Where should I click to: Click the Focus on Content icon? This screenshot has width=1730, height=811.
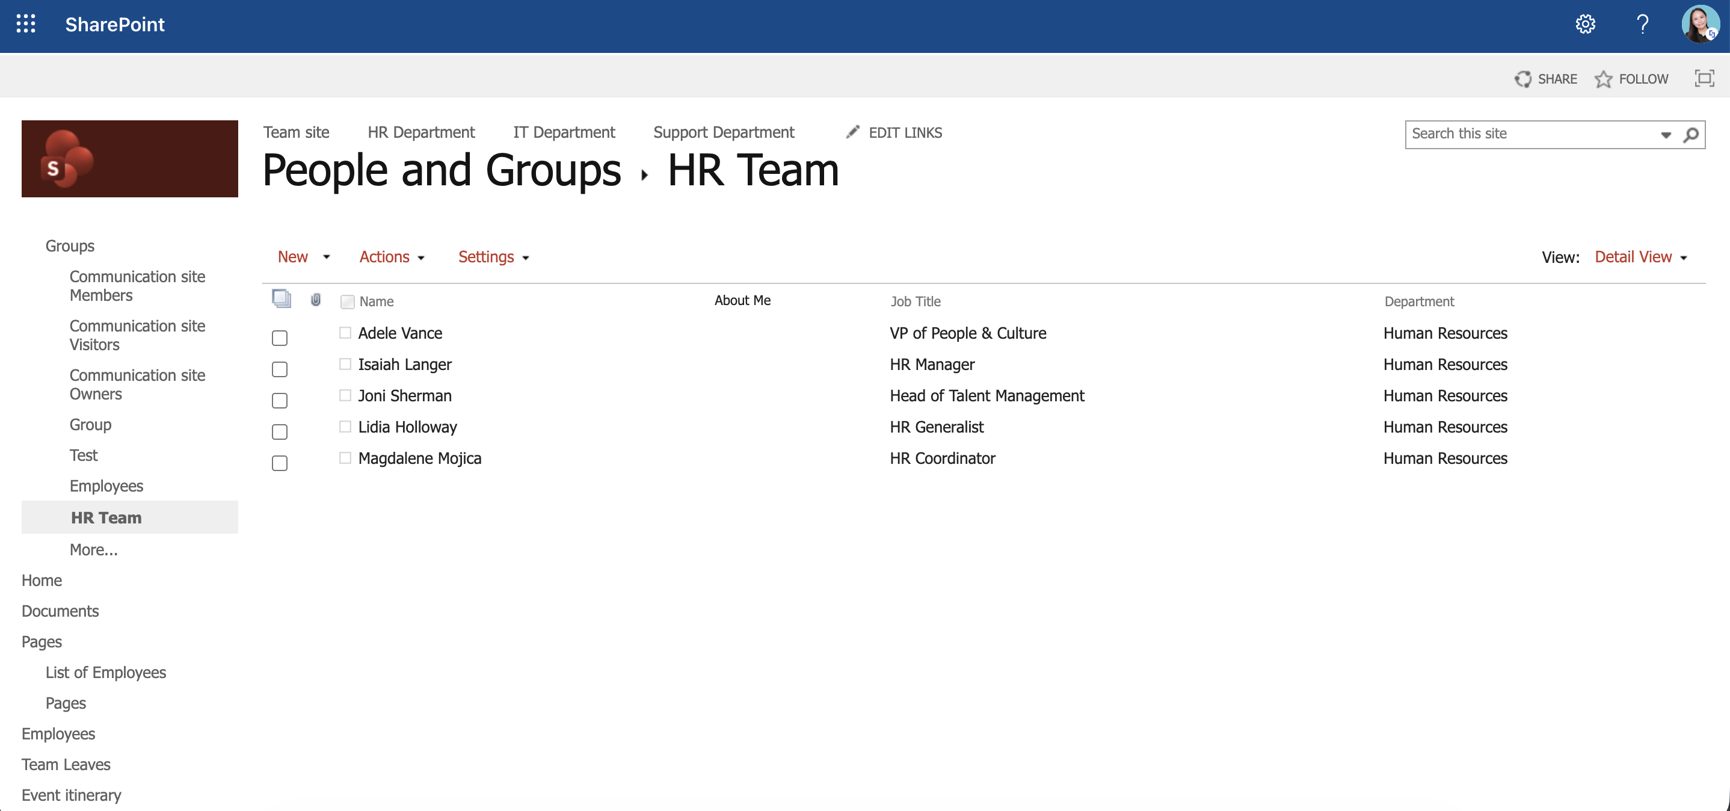[1705, 78]
